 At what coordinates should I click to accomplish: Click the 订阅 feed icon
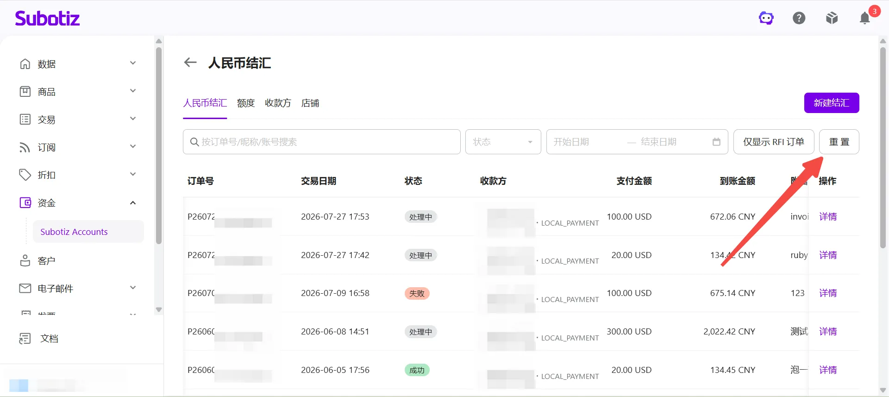(25, 147)
